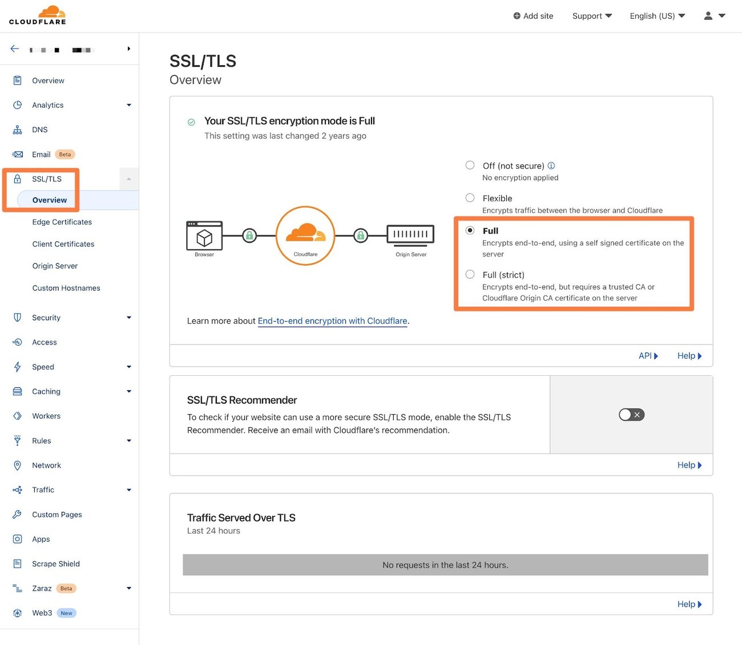Image resolution: width=742 pixels, height=645 pixels.
Task: Expand the Analytics sidebar section
Action: pos(128,105)
